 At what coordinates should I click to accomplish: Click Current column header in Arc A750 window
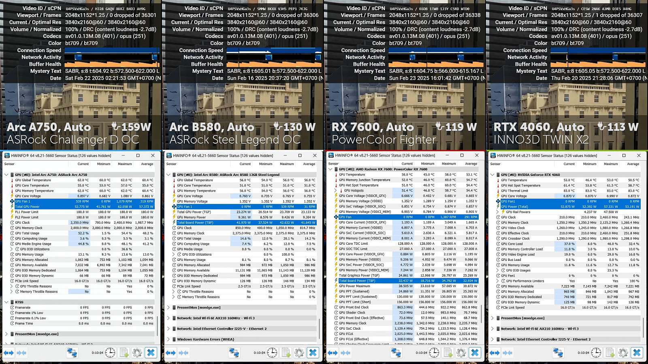click(83, 164)
